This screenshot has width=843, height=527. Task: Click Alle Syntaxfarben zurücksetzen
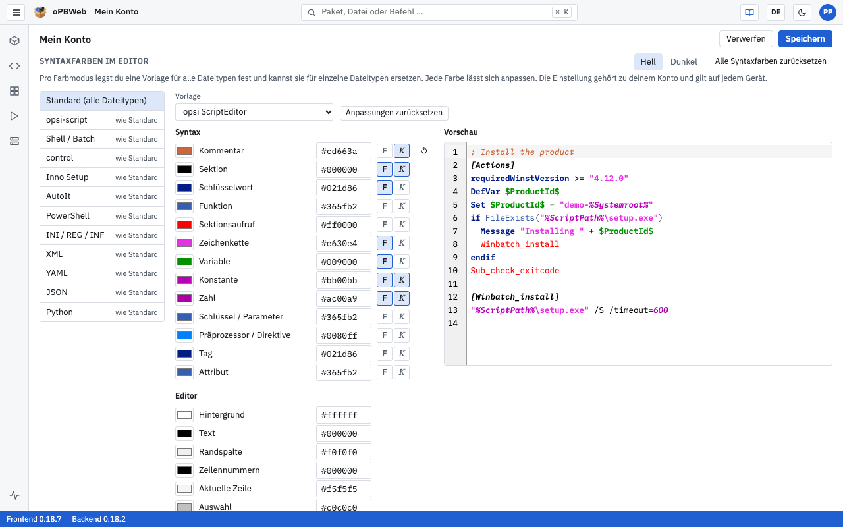tap(771, 61)
